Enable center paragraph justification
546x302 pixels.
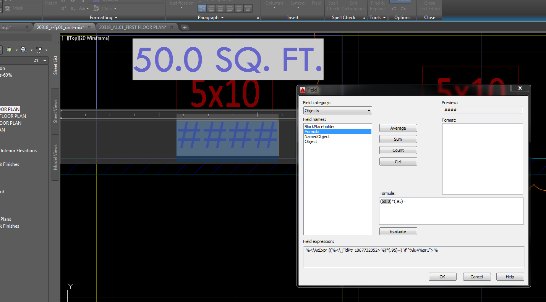[x=220, y=8]
